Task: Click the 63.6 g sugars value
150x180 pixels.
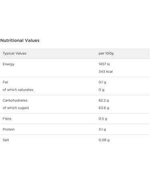Action: pos(104,108)
